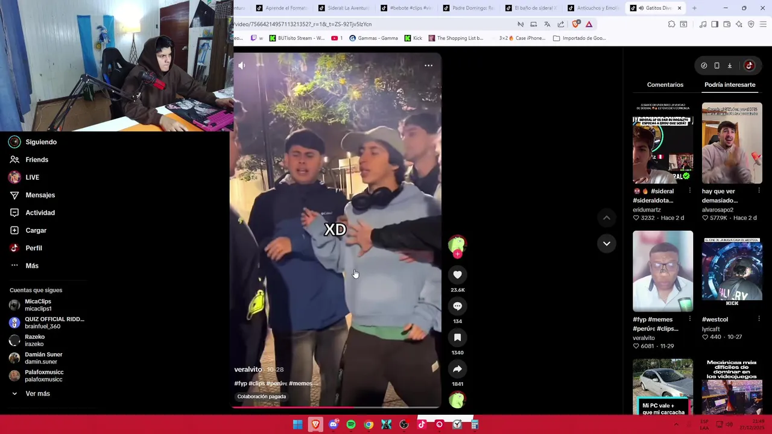This screenshot has width=772, height=434.
Task: Open options for the #westcol video
Action: 759,319
